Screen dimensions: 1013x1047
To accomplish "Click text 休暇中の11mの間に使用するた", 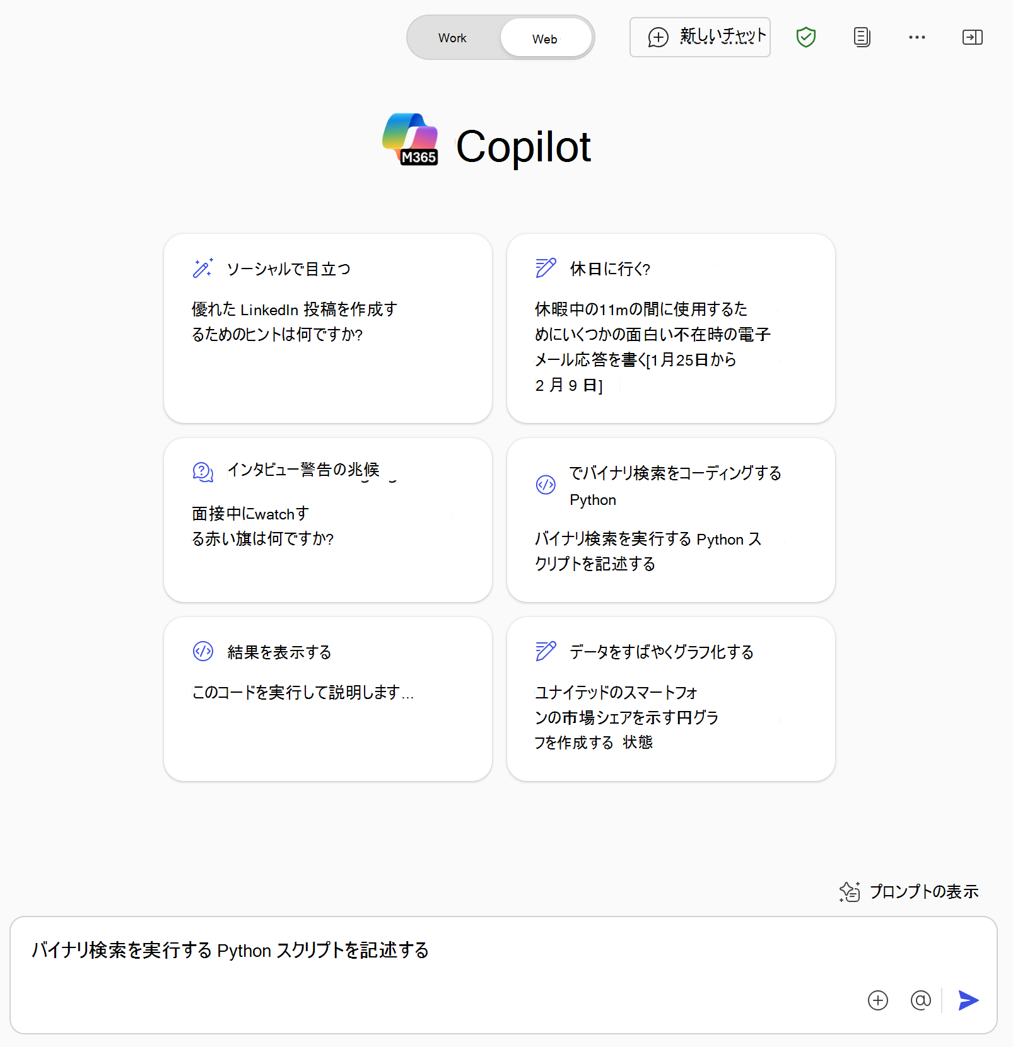I will click(641, 309).
